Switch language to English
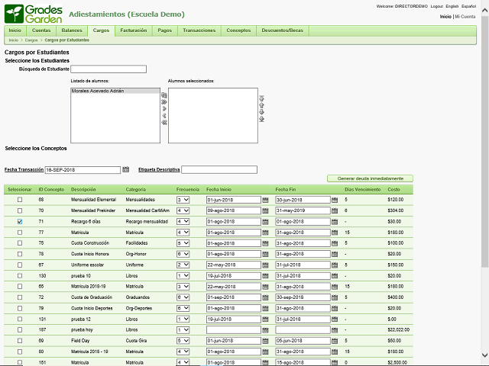The width and height of the screenshot is (489, 366). point(452,6)
